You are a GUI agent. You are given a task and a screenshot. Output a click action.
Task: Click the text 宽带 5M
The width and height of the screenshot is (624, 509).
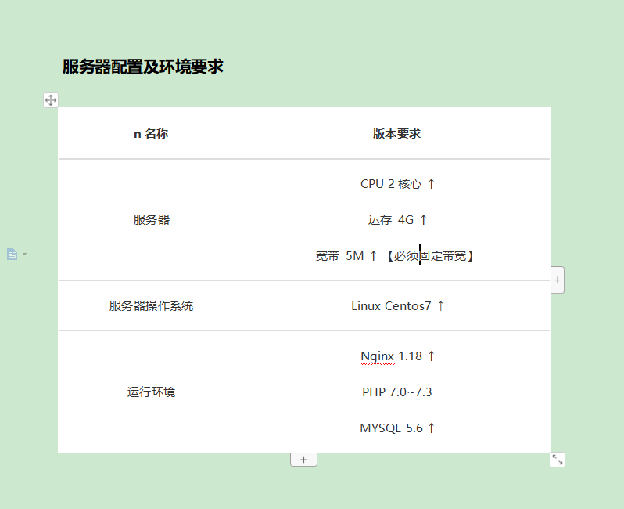coord(339,255)
